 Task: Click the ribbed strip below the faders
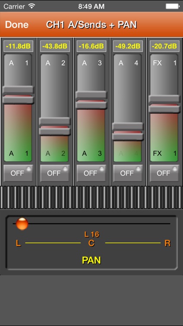coord(91,197)
